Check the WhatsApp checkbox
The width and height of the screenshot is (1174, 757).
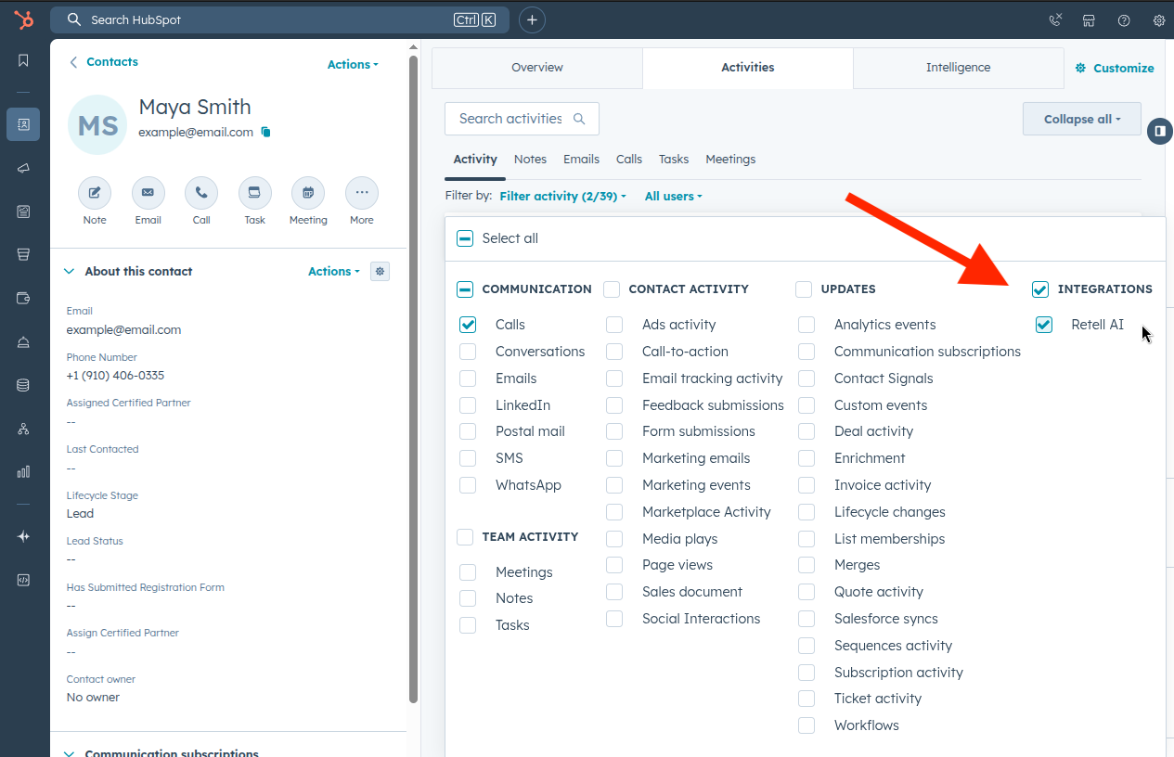pyautogui.click(x=468, y=485)
